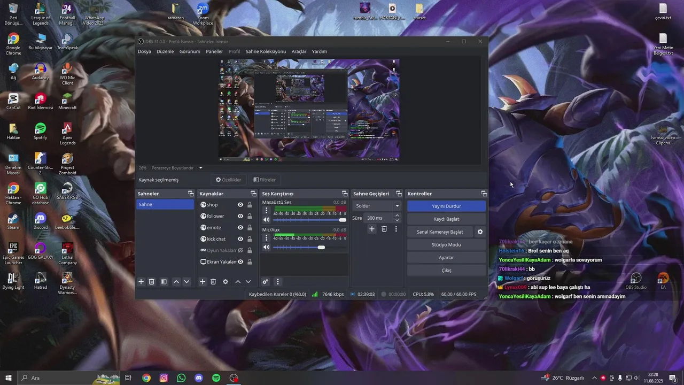Screen dimensions: 684x385
Task: Mute the Mic/Aux audio
Action: [x=266, y=247]
